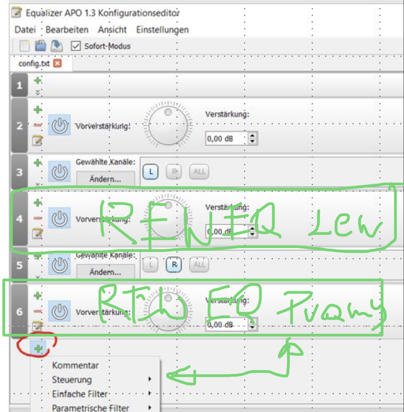The height and width of the screenshot is (412, 404).
Task: Open the Ansicht menu
Action: point(112,30)
